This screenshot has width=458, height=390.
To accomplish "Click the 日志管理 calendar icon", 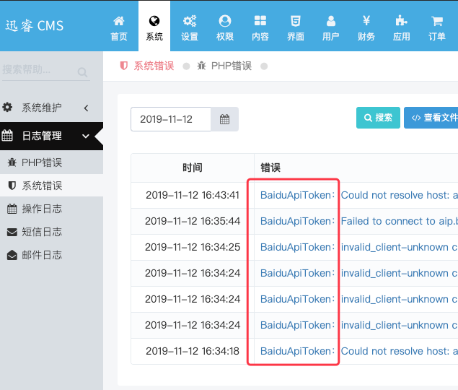I will tap(7, 136).
